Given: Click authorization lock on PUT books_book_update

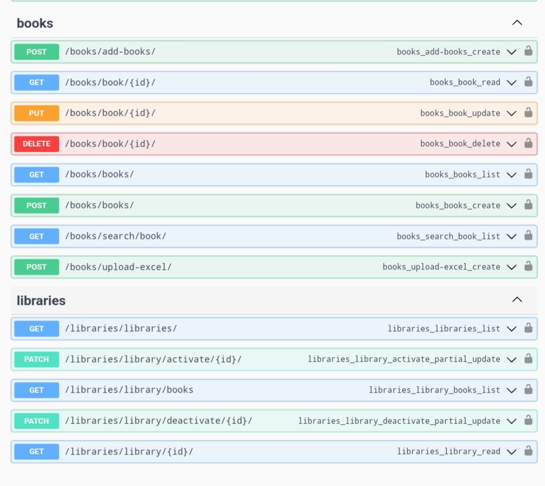Looking at the screenshot, I should [x=528, y=113].
